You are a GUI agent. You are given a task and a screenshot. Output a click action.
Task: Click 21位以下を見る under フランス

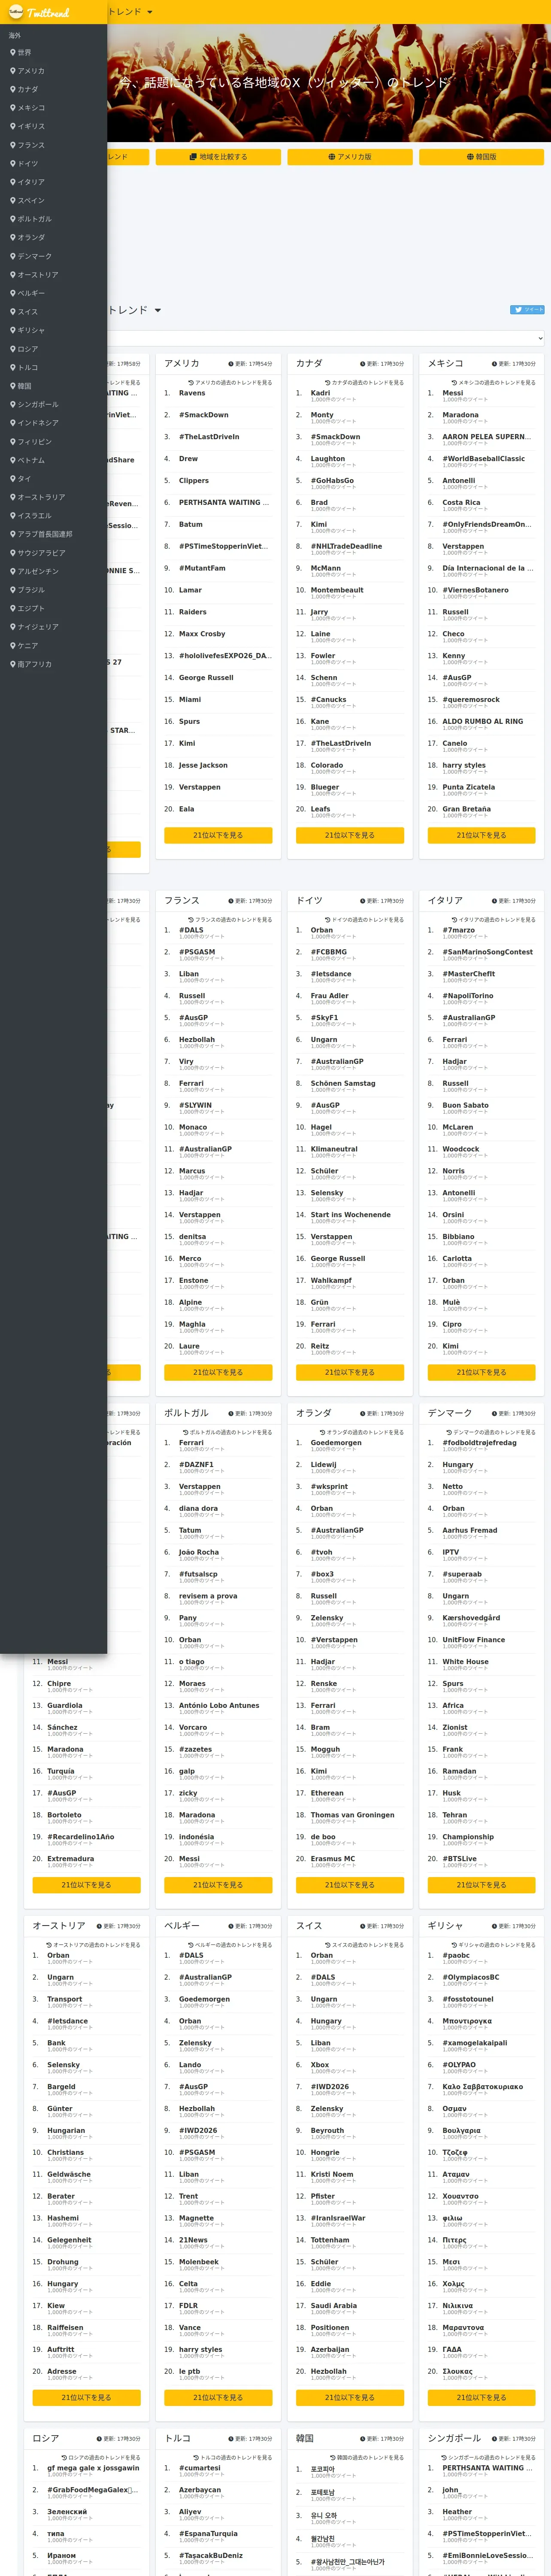tap(218, 1372)
